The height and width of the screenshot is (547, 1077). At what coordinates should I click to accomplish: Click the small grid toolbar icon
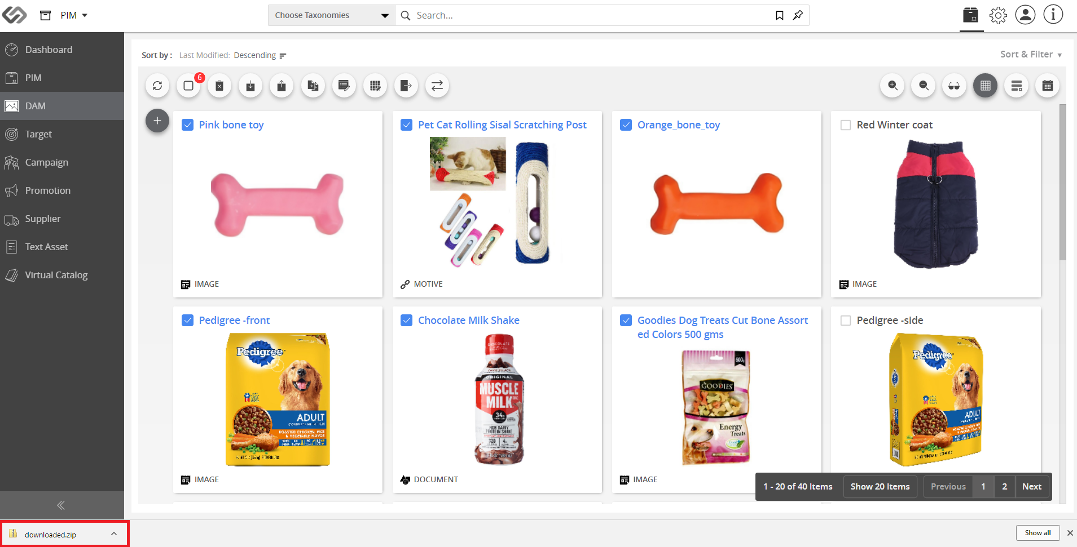pos(375,86)
